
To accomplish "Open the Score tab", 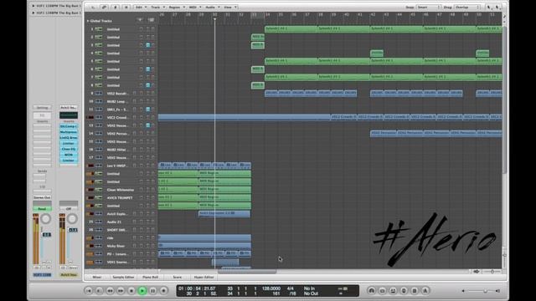I will (x=177, y=277).
